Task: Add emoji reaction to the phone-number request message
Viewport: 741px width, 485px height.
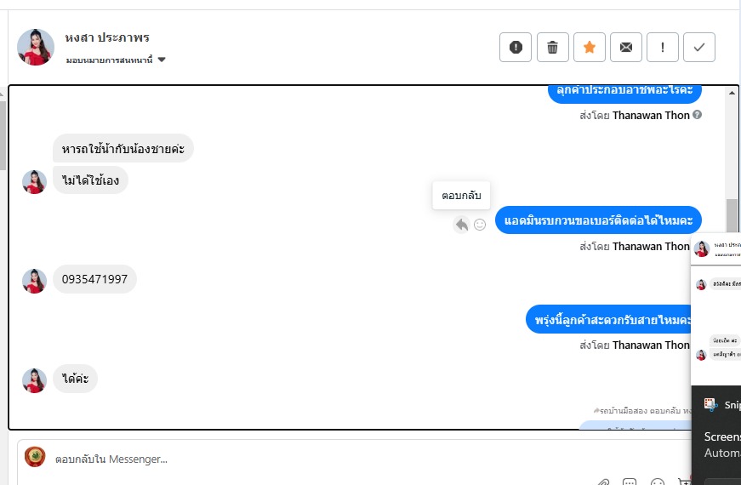Action: coord(480,225)
